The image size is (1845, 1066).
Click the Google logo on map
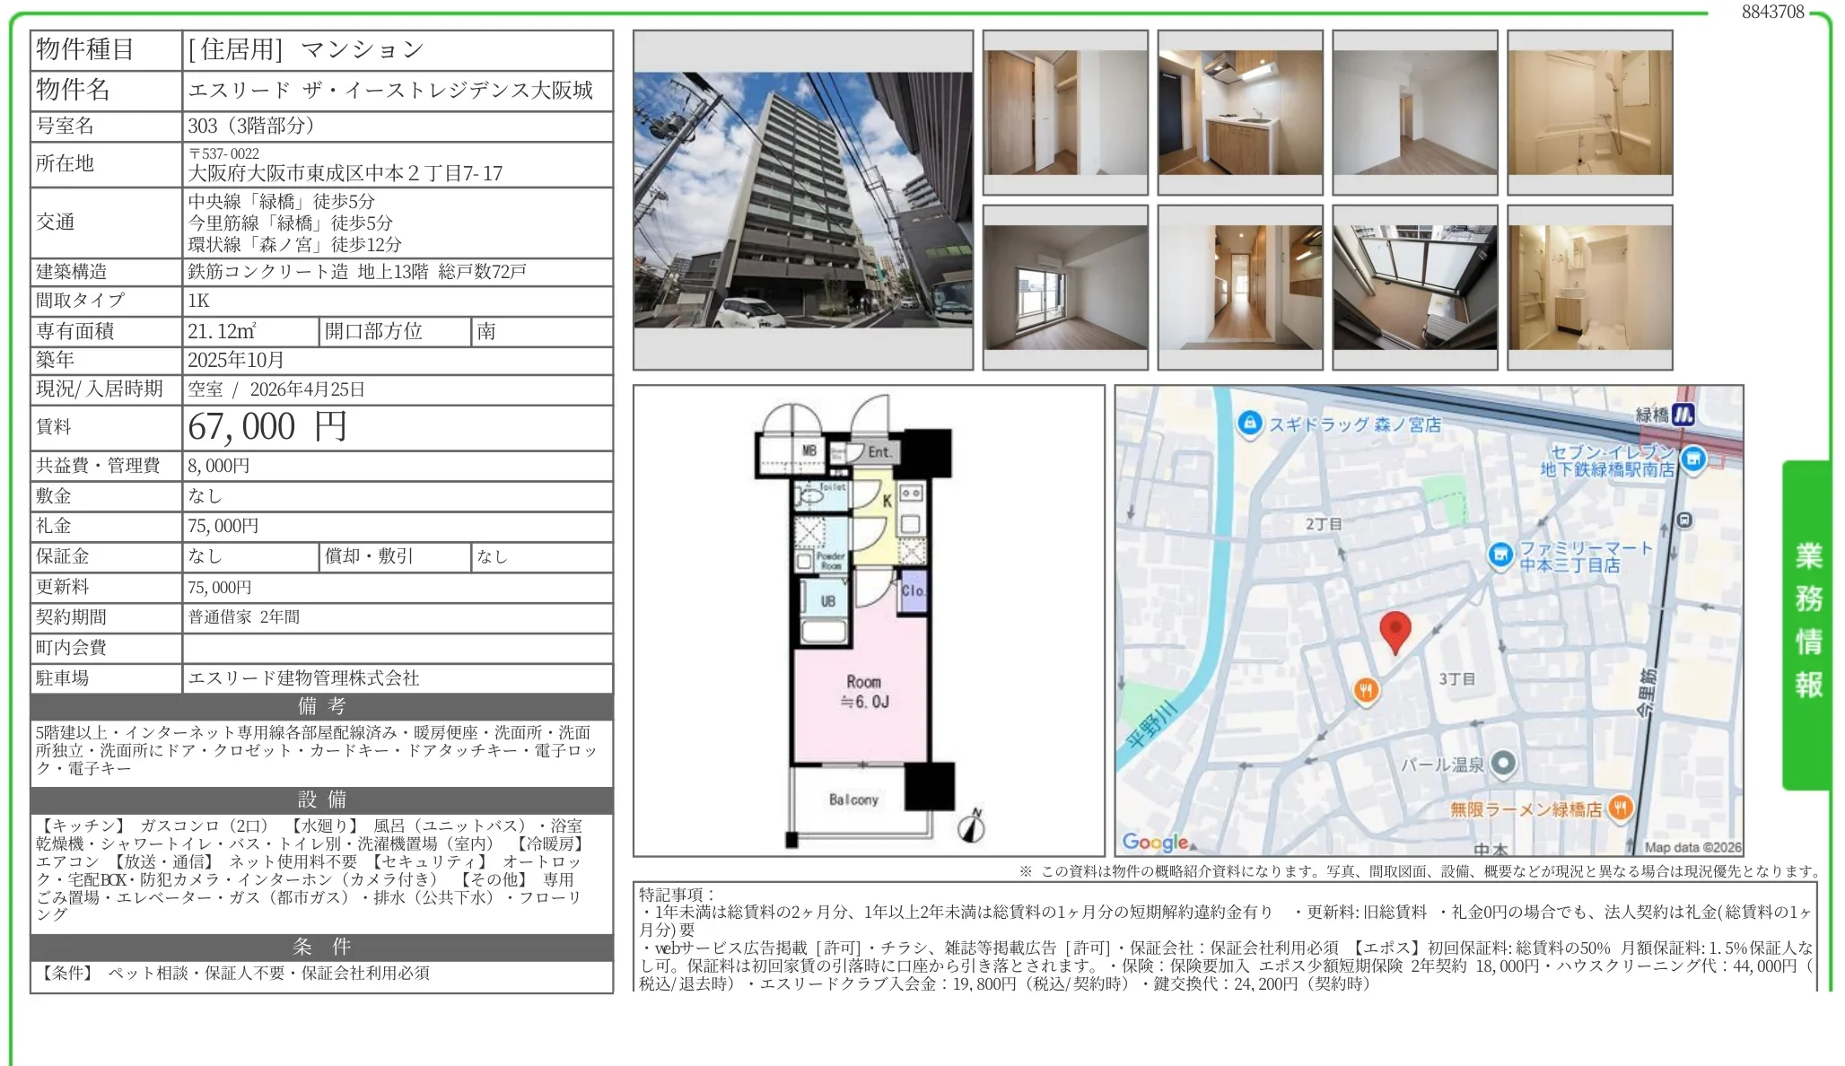point(1155,842)
